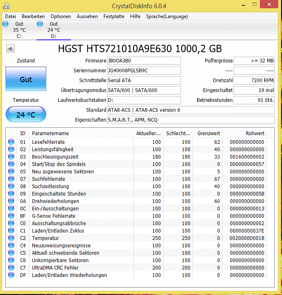Click status orb for Suchfehlerrate row
Screen dimensions: 282x295
11,179
